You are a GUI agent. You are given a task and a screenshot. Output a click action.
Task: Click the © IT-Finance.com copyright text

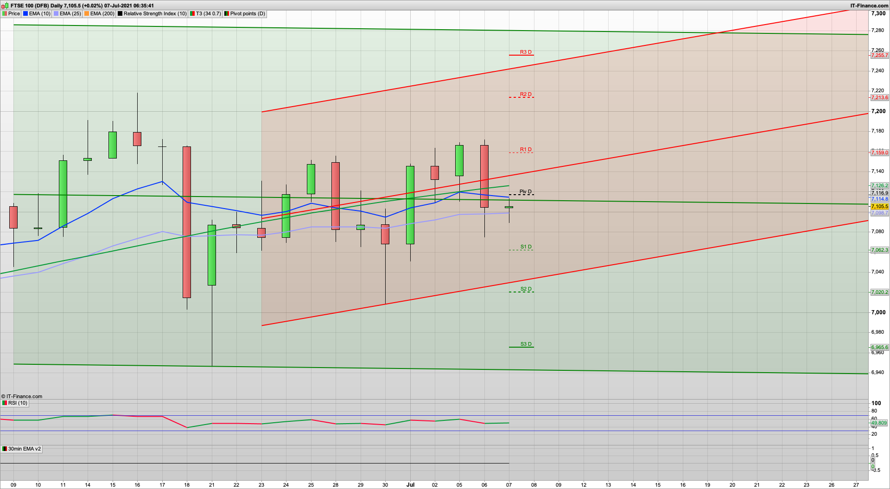pos(22,396)
